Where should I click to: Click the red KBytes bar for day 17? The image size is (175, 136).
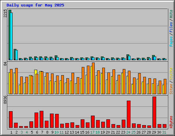(x=93, y=122)
